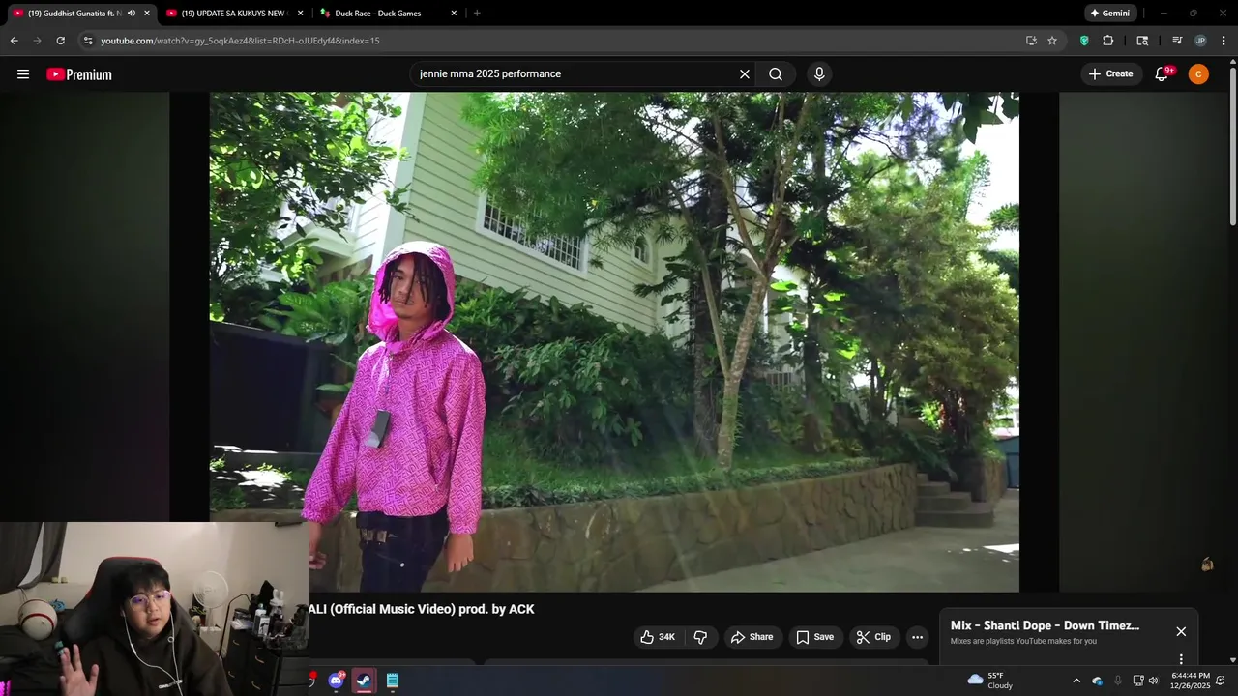1238x696 pixels.
Task: Open Gemini in Chrome
Action: pyautogui.click(x=1109, y=14)
